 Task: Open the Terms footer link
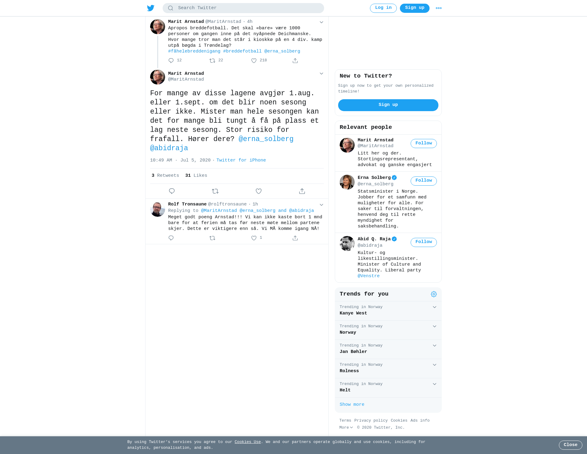pos(345,420)
